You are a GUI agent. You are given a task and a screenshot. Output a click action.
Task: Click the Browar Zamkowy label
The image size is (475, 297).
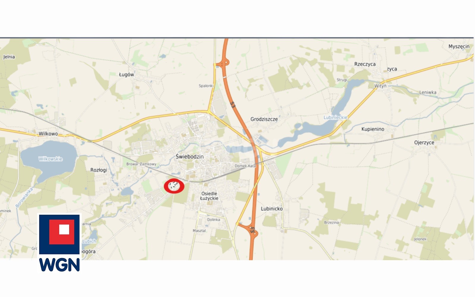(141, 164)
